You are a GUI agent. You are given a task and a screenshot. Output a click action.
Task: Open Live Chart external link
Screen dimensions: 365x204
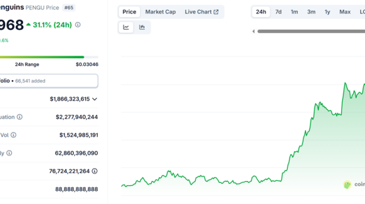tap(201, 12)
